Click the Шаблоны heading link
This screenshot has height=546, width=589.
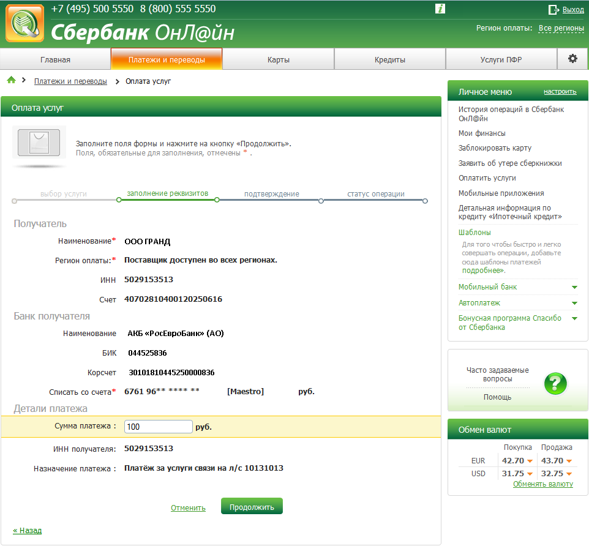pyautogui.click(x=475, y=233)
